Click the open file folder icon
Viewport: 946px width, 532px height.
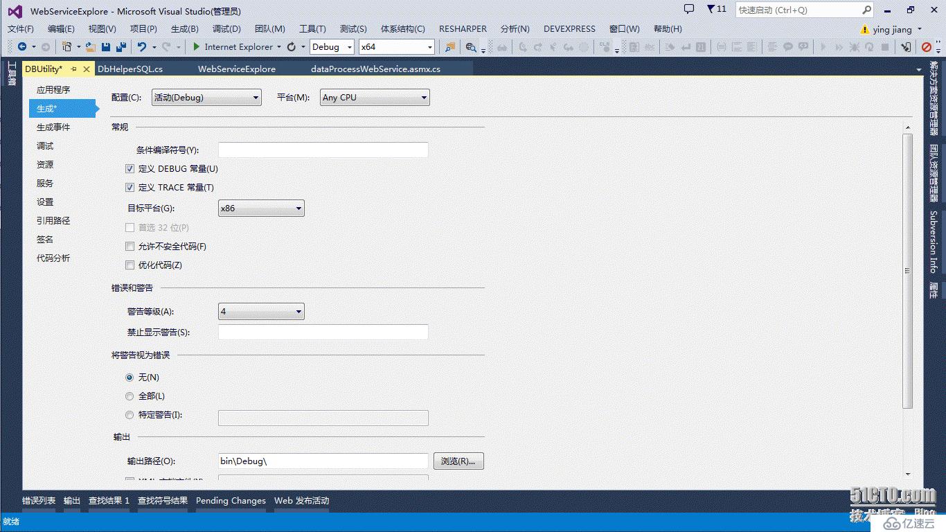(91, 47)
